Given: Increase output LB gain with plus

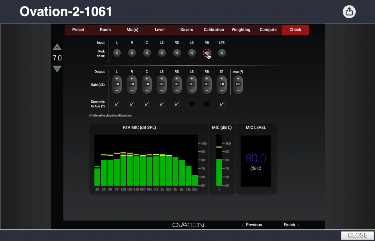Looking at the screenshot, I should click(192, 78).
